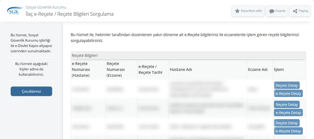Click the service description paragraph beginning 'Bu hizmet ile'
Image resolution: width=314 pixels, height=139 pixels.
(x=185, y=38)
